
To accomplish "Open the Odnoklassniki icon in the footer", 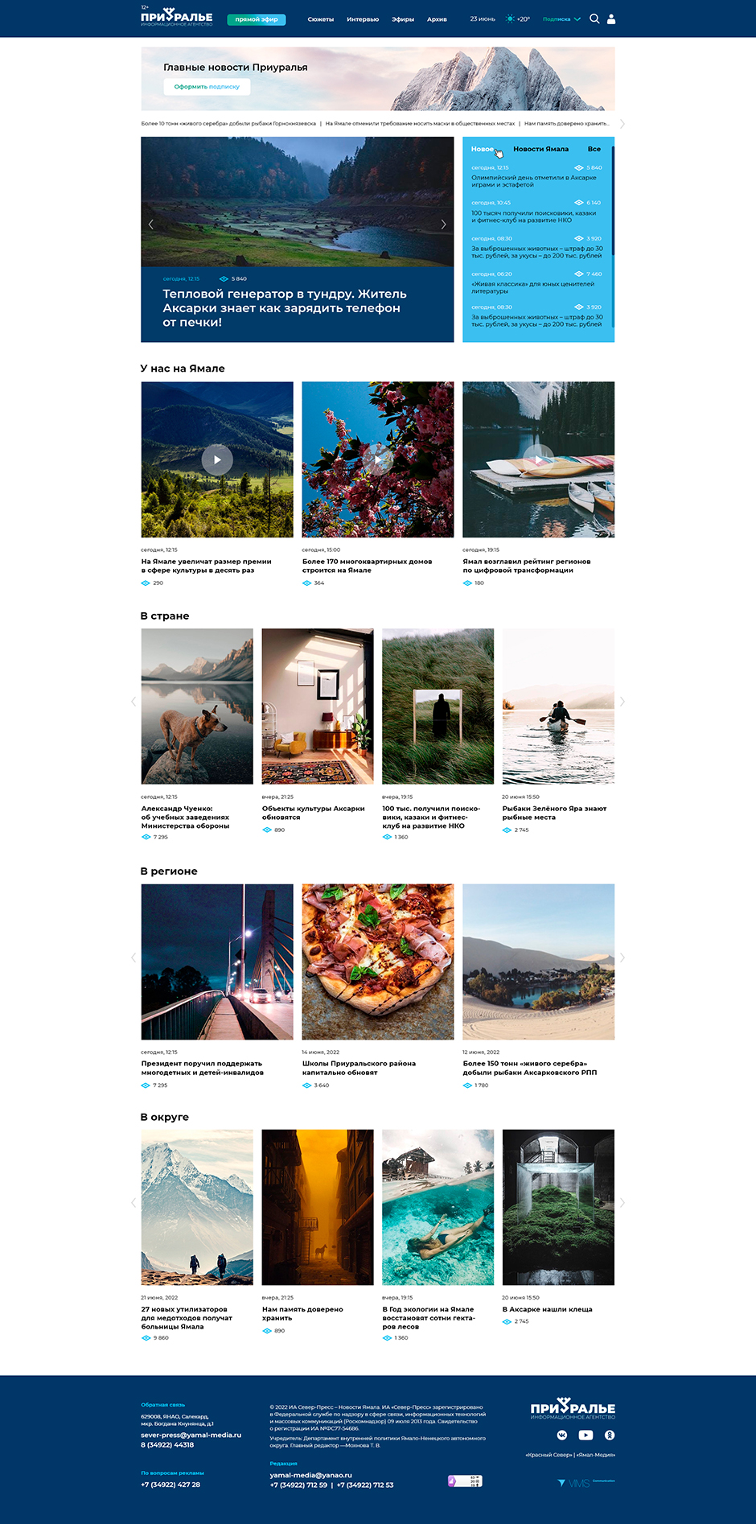I will [610, 1435].
